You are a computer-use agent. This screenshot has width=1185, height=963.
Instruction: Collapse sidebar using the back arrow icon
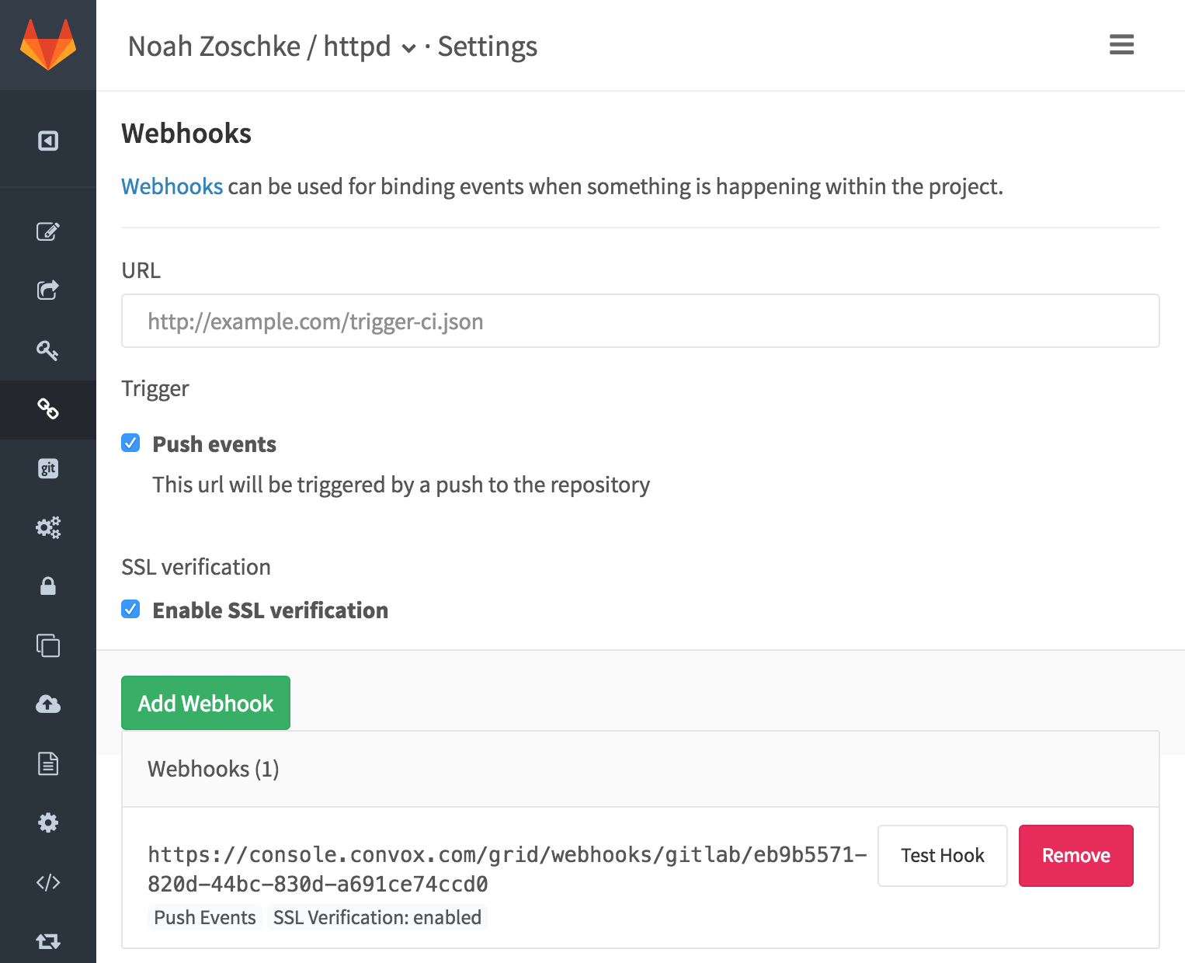click(x=48, y=141)
